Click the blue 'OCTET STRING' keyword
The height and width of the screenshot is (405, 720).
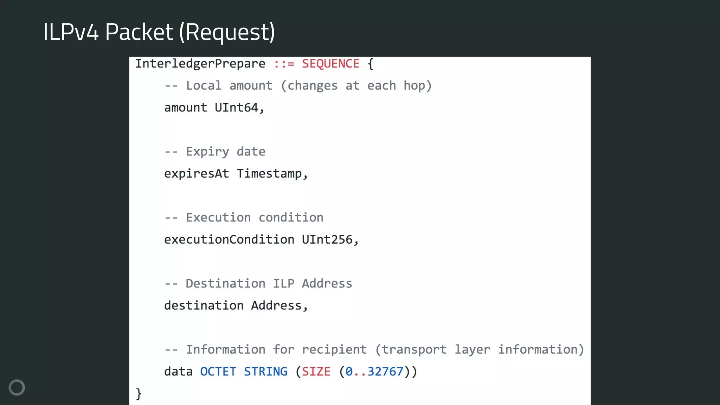(x=244, y=372)
